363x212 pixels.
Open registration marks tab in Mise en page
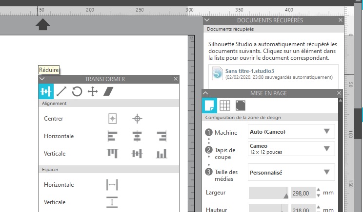pos(241,106)
